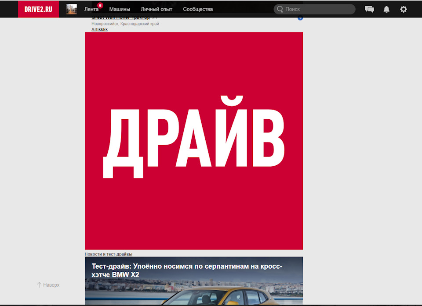Subscribe using the blue plus icon

coord(300,17)
